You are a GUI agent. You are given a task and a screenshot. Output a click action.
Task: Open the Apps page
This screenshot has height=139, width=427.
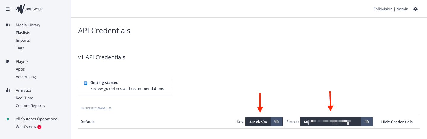pos(20,69)
